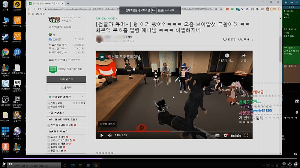Open Chrome extensions puzzle icon

(x=257, y=9)
